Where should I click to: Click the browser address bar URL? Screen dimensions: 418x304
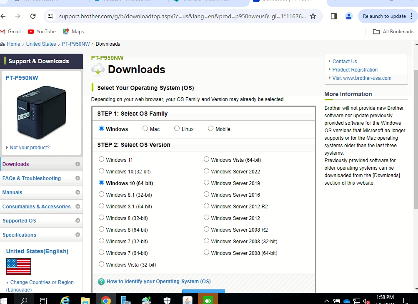click(x=183, y=16)
